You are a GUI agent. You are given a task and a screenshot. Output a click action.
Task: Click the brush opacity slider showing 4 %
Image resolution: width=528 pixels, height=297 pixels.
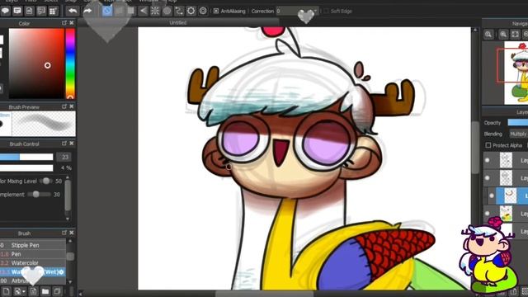26,167
